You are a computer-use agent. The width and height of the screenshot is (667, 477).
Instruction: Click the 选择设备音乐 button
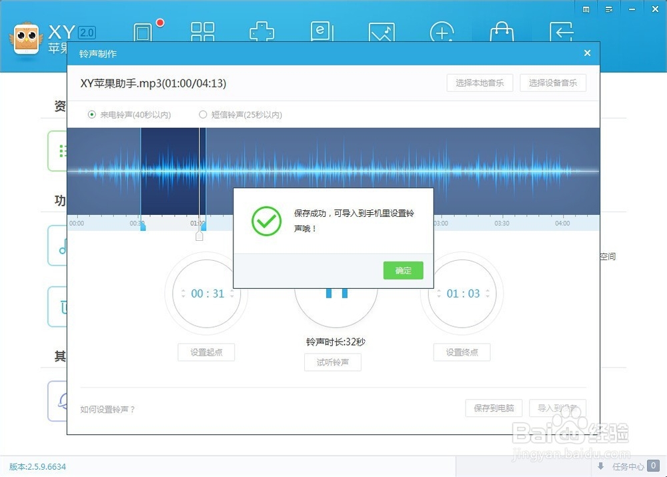tap(553, 83)
